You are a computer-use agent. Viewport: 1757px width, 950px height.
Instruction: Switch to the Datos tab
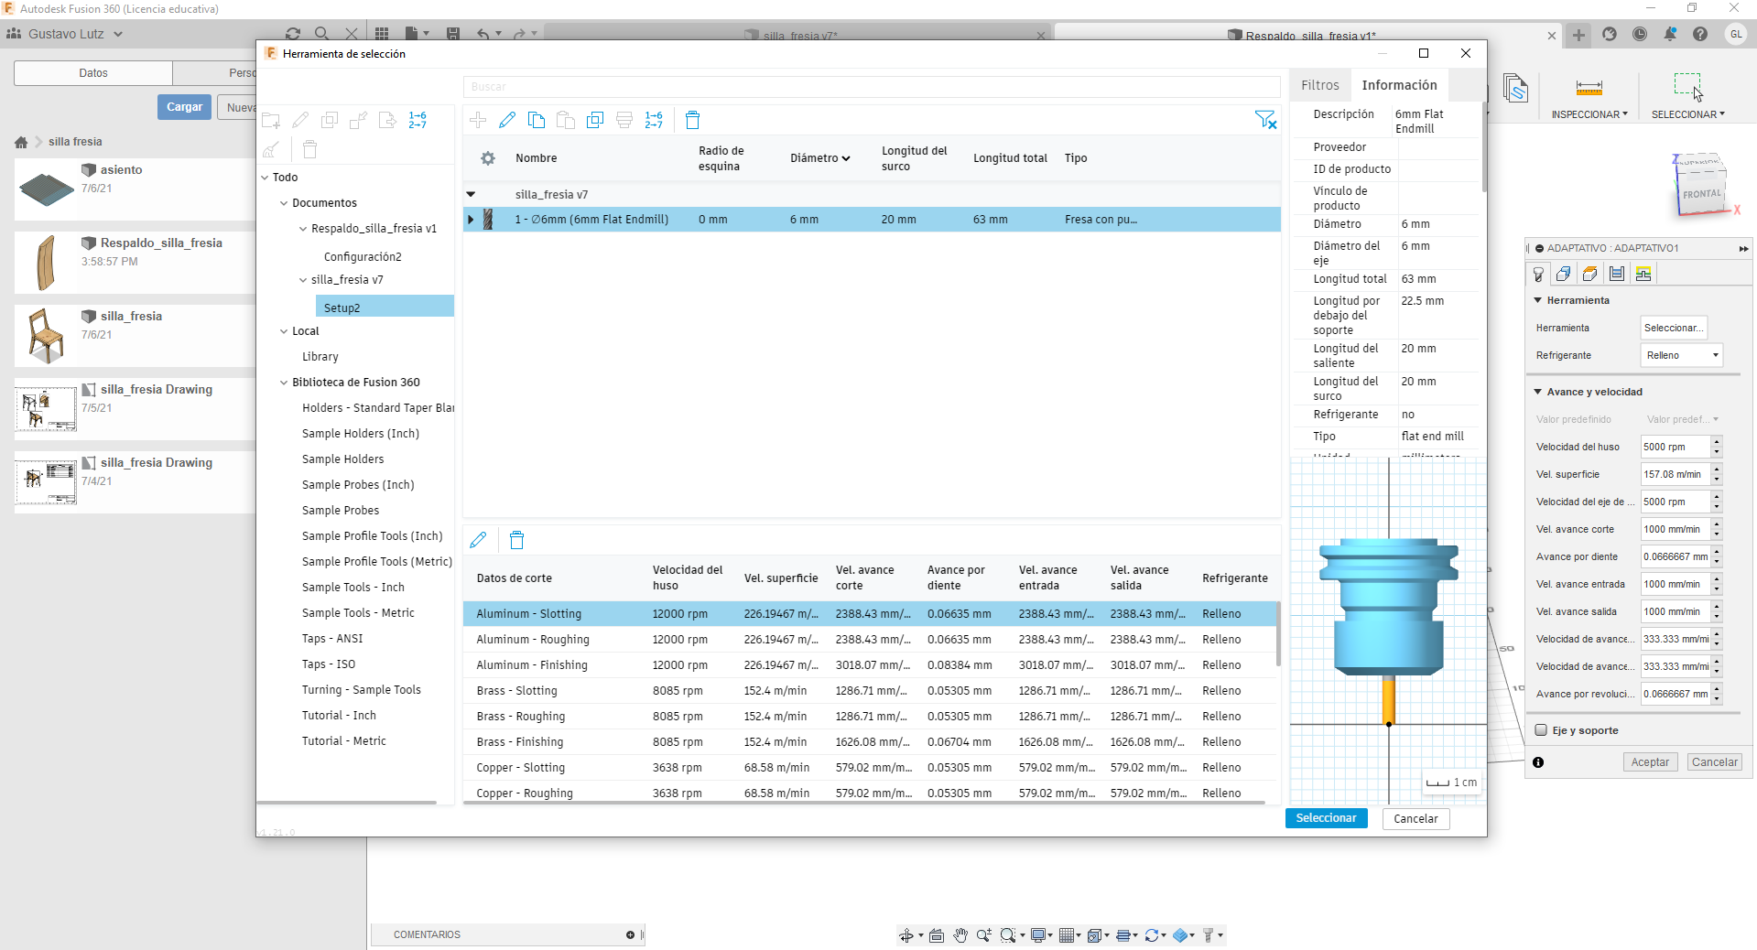coord(93,73)
